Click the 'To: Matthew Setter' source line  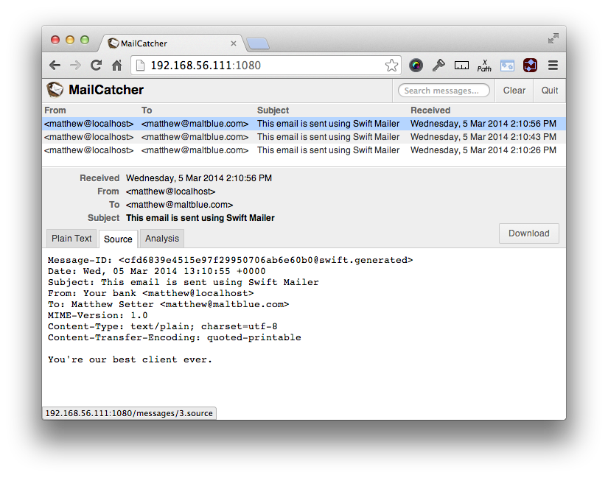click(168, 304)
